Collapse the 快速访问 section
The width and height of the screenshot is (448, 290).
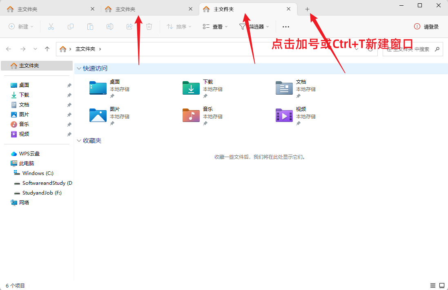coord(79,68)
